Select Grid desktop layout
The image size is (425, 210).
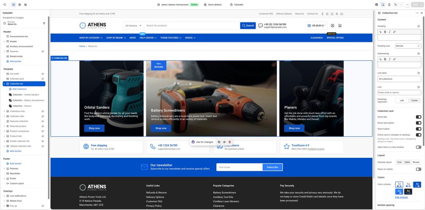tap(399, 162)
